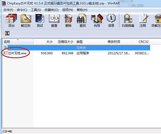The image size is (161, 134).
Task: Select the 芯片无忧.exe file name
Action: pos(17,53)
